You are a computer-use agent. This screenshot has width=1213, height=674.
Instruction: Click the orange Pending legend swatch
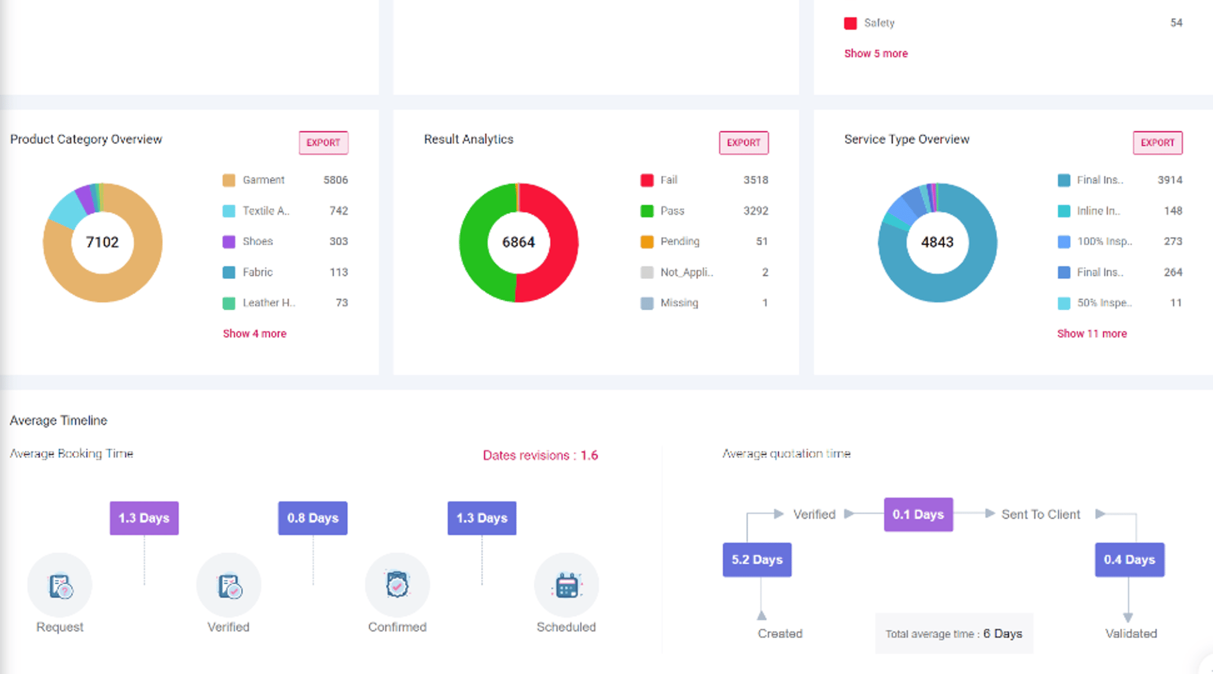tap(647, 242)
